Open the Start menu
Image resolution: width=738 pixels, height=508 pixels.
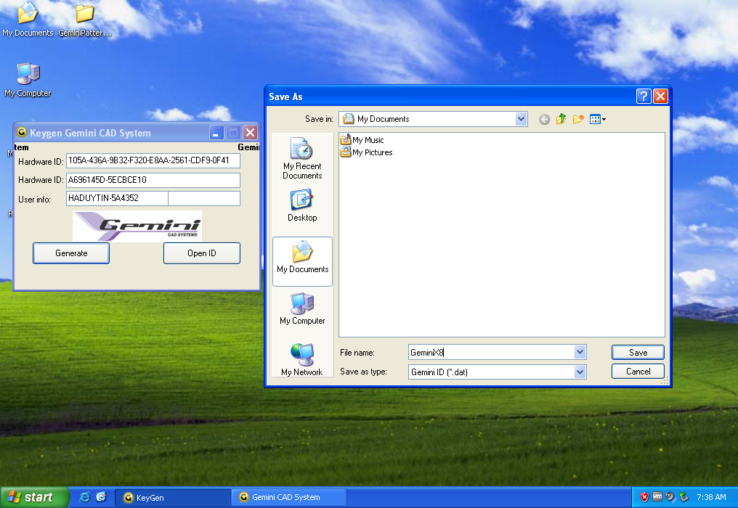[34, 497]
